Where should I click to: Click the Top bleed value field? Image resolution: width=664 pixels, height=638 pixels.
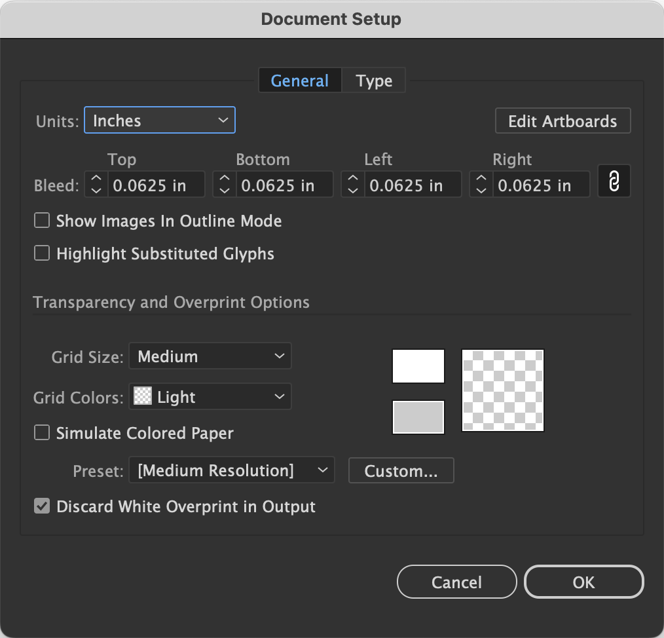(157, 185)
